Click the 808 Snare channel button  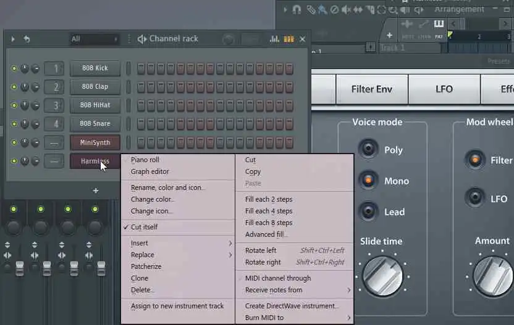click(95, 124)
